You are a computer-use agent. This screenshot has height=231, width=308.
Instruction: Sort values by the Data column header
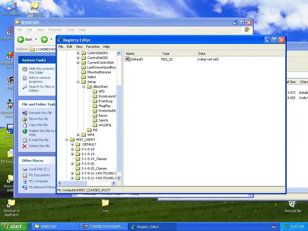click(x=239, y=54)
